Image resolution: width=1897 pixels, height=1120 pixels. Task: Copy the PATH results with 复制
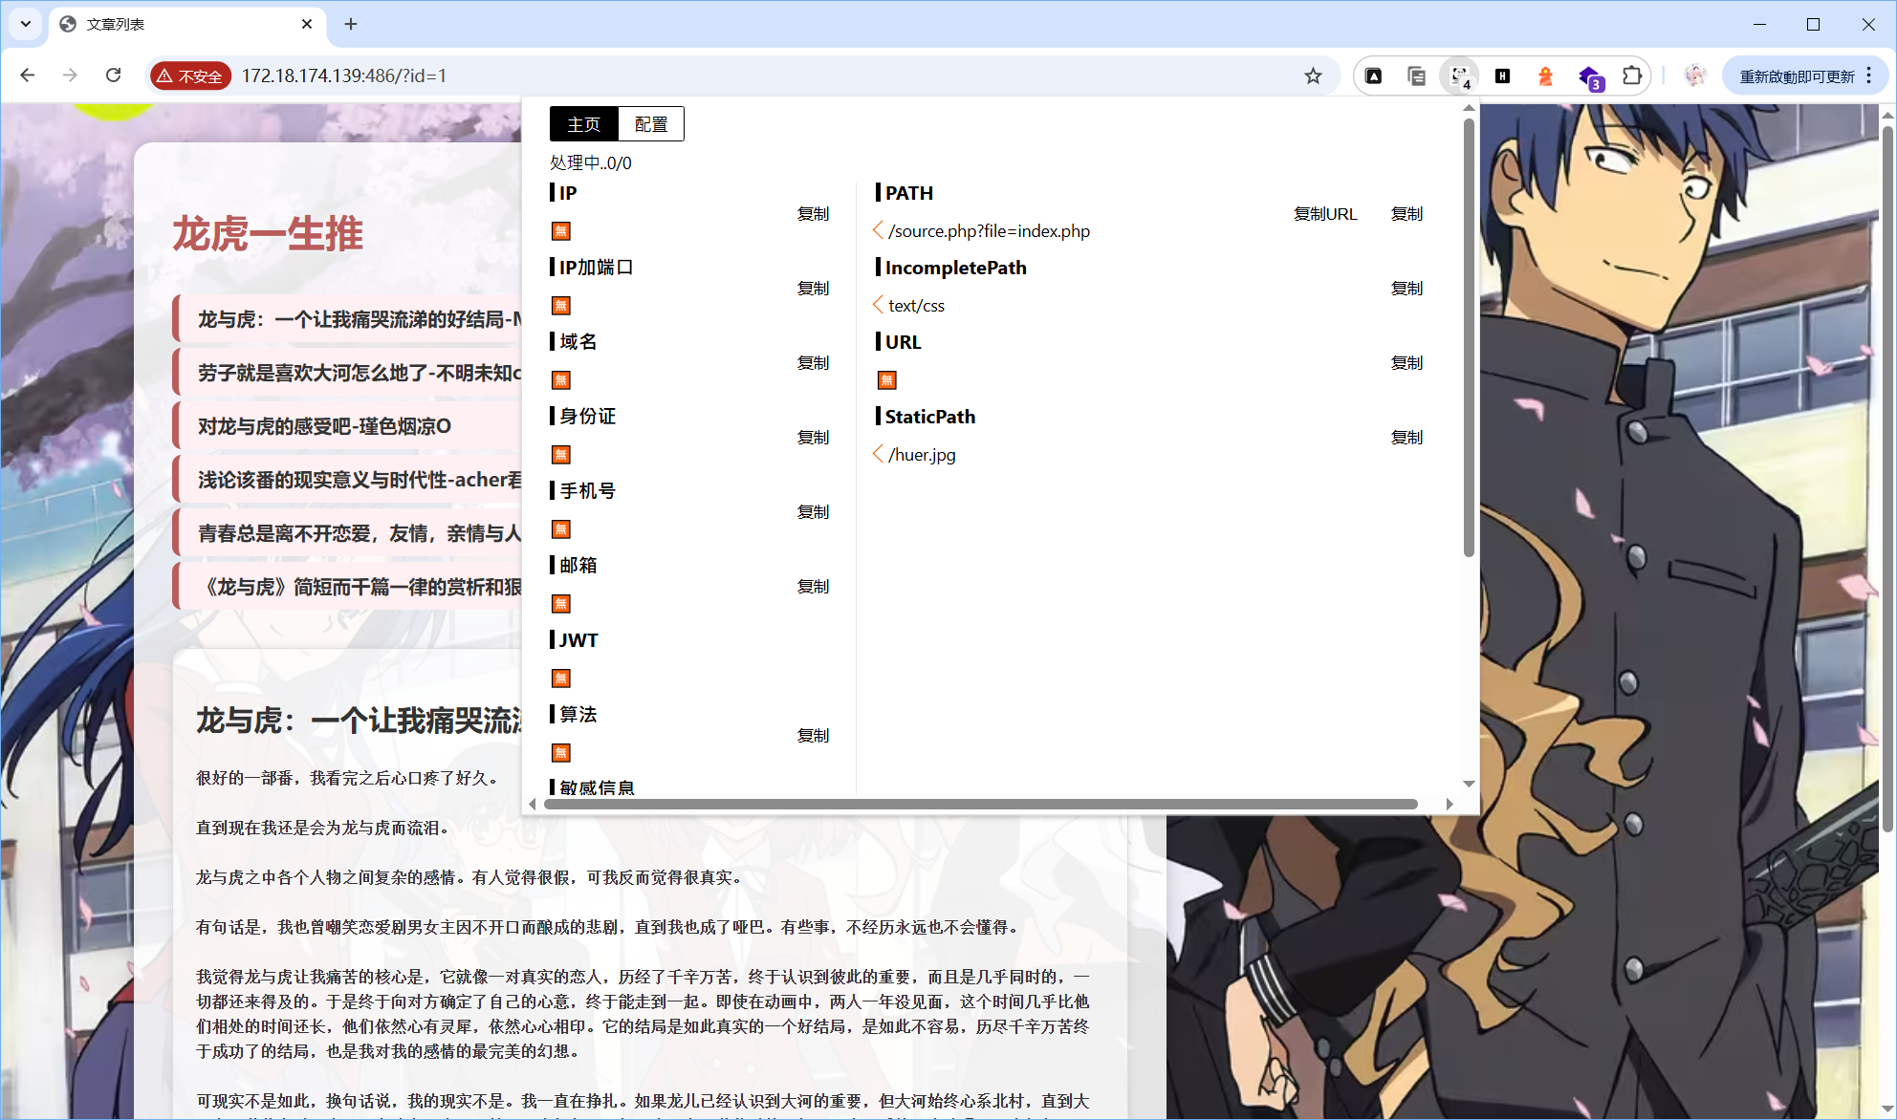point(1406,214)
